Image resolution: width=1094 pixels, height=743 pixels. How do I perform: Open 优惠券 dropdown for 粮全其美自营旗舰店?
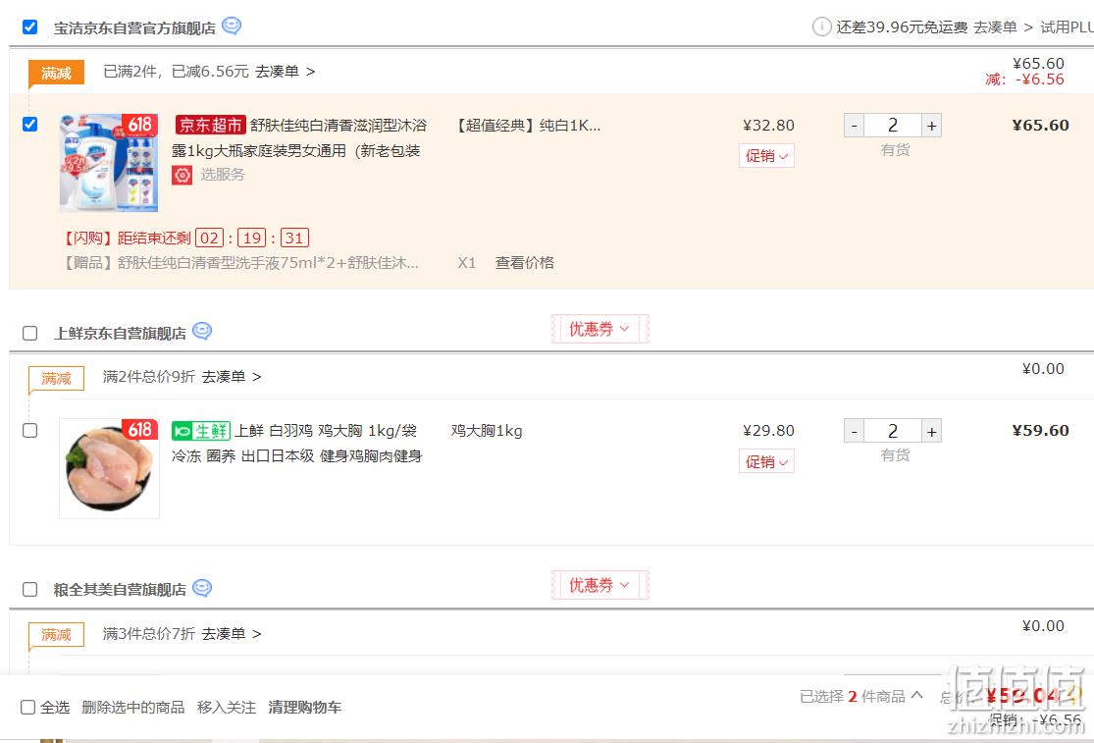[600, 585]
